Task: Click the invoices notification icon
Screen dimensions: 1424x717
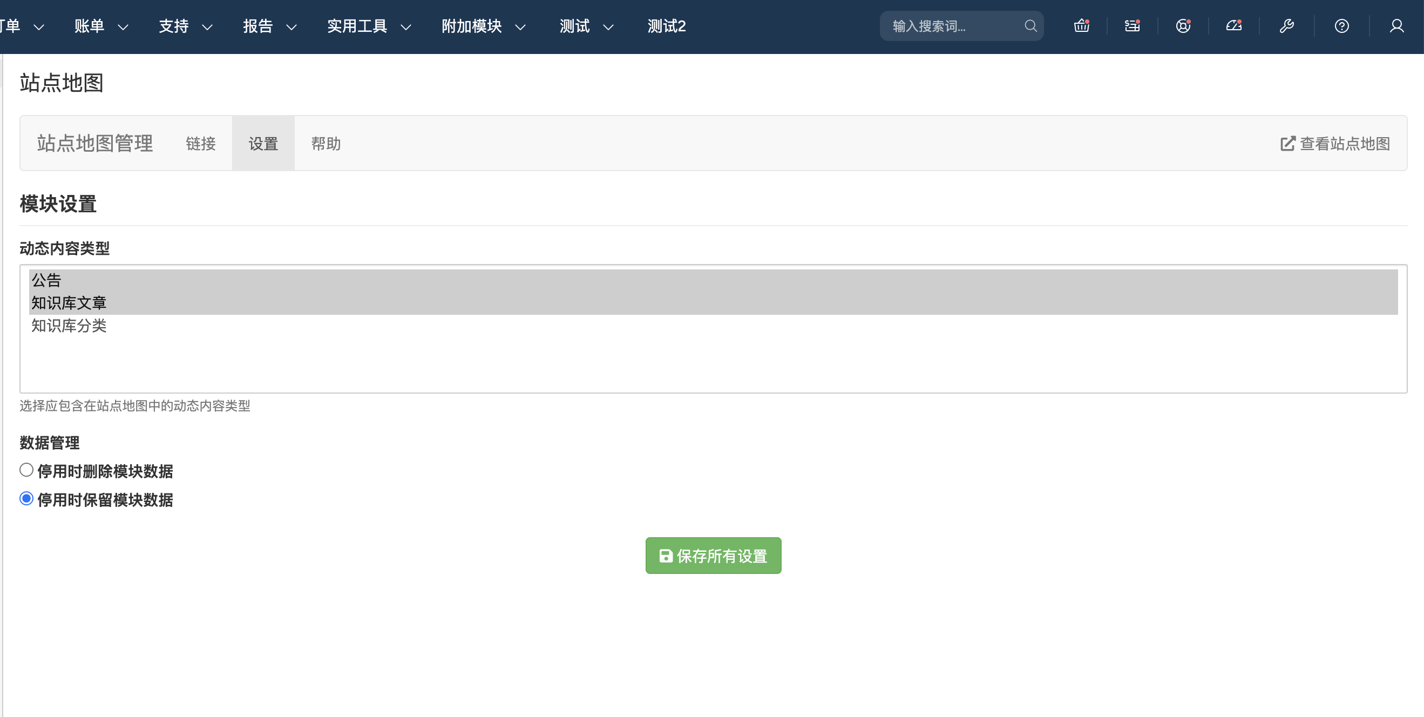Action: [1132, 25]
